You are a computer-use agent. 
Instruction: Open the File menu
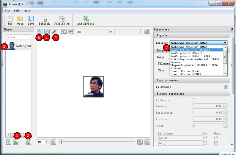click(7, 11)
